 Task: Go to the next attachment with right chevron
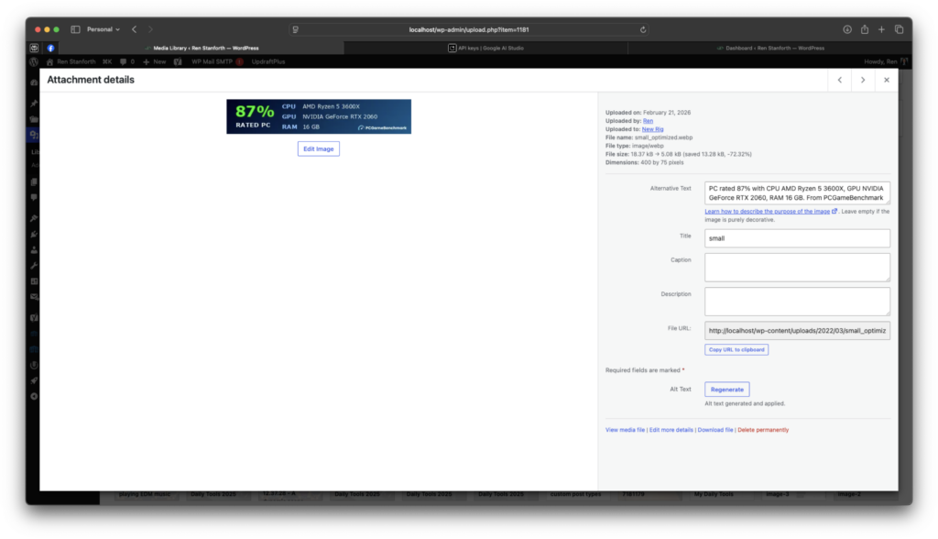863,81
